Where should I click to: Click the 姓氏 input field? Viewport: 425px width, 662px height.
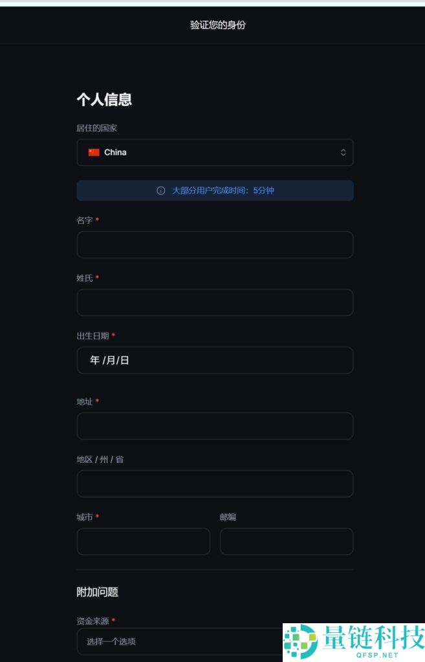[215, 302]
